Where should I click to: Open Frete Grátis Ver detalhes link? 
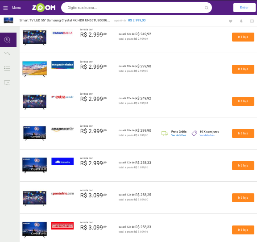pos(178,135)
